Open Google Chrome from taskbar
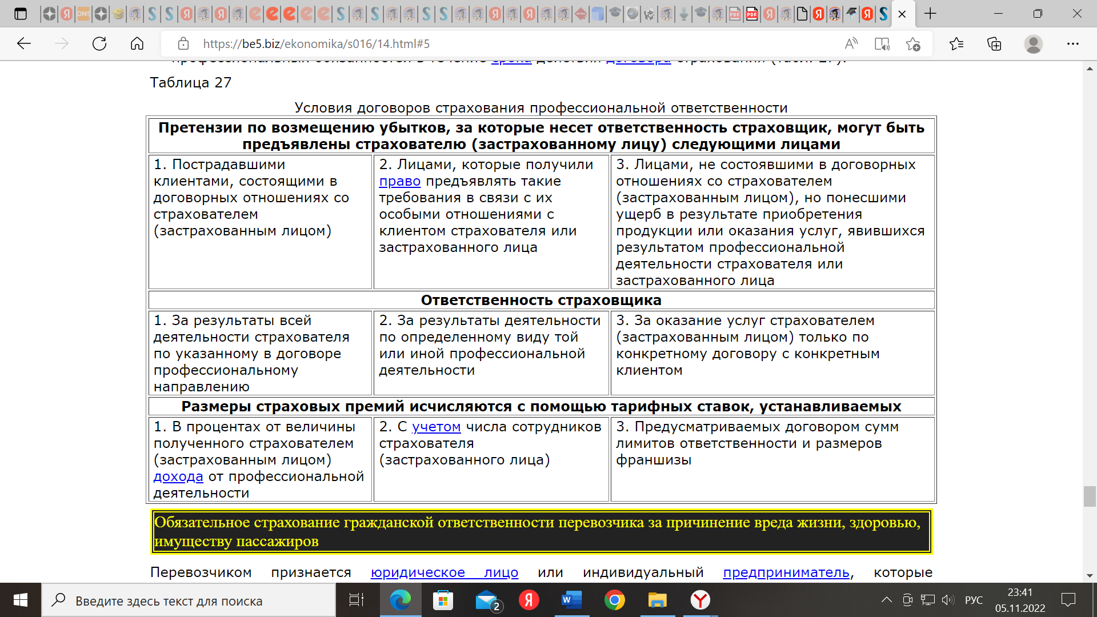1097x617 pixels. click(x=615, y=600)
